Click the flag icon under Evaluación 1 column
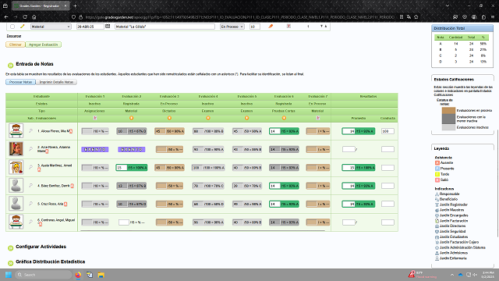499x281 pixels. coord(95,118)
